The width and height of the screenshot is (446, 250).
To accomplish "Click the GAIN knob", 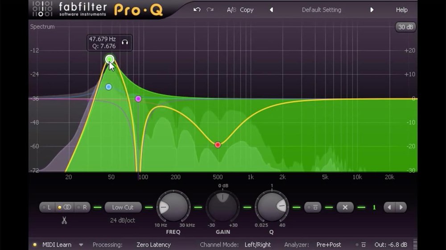I will (223, 207).
